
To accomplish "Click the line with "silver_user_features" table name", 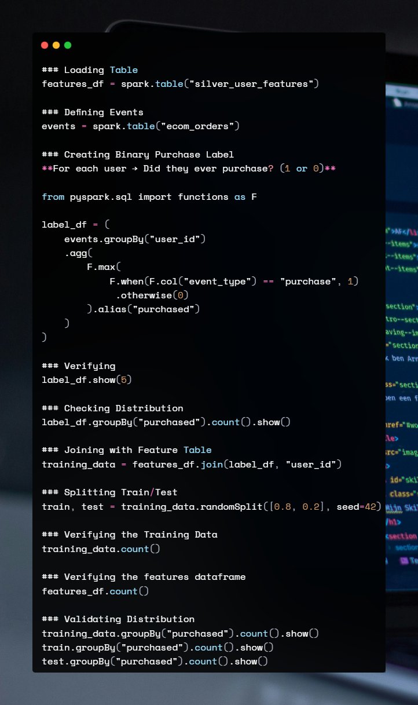I will tap(181, 84).
